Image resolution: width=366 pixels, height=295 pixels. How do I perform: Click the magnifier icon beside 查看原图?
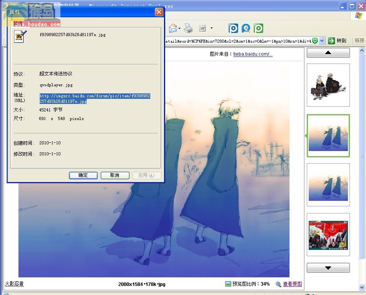[278, 284]
